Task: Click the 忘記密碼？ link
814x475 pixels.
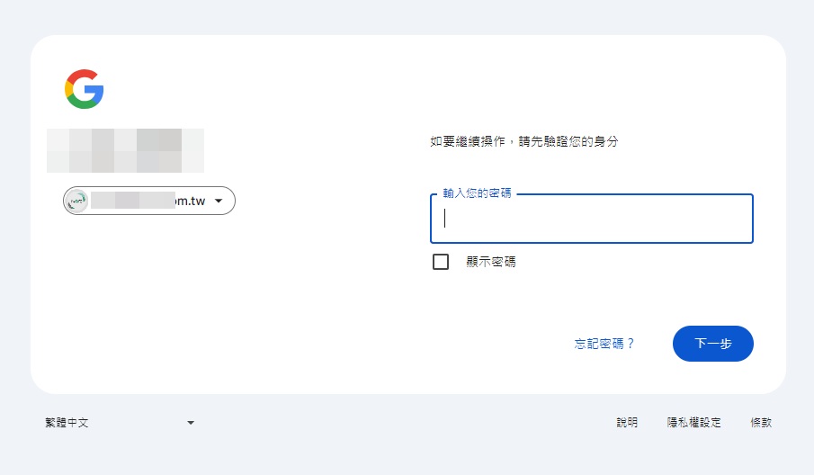Action: tap(604, 344)
